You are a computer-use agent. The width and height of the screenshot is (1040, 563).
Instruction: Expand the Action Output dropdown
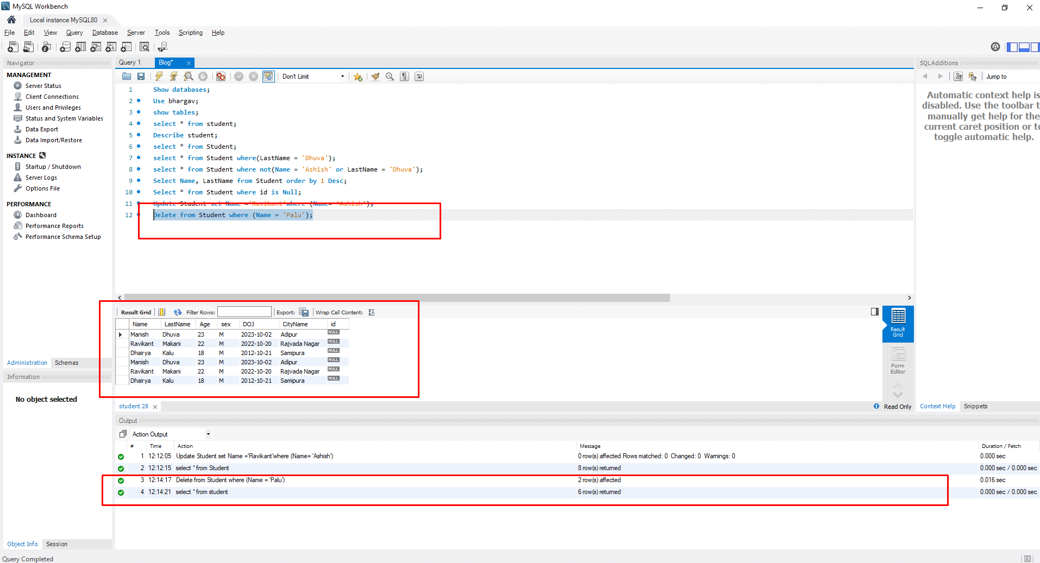[208, 434]
